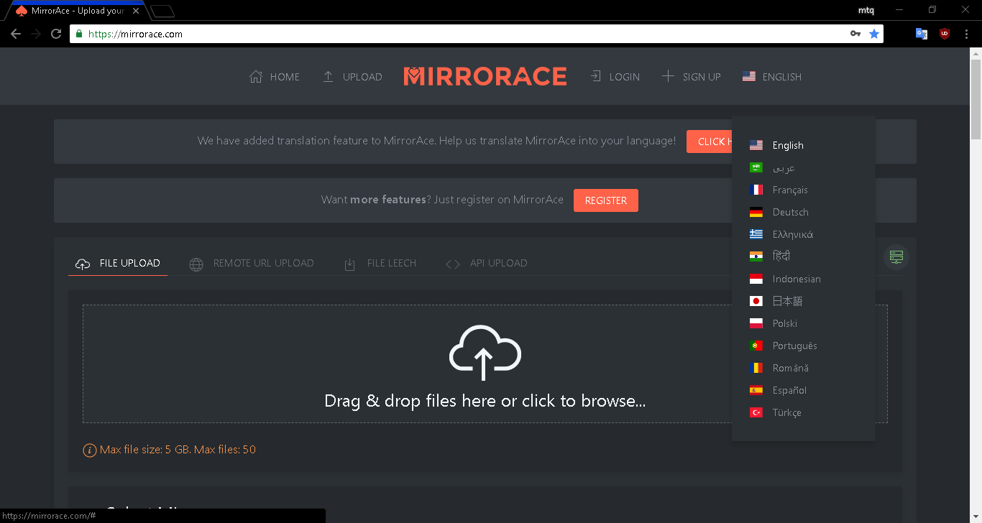The height and width of the screenshot is (523, 982).
Task: Click the MirrorAce logo
Action: pos(485,76)
